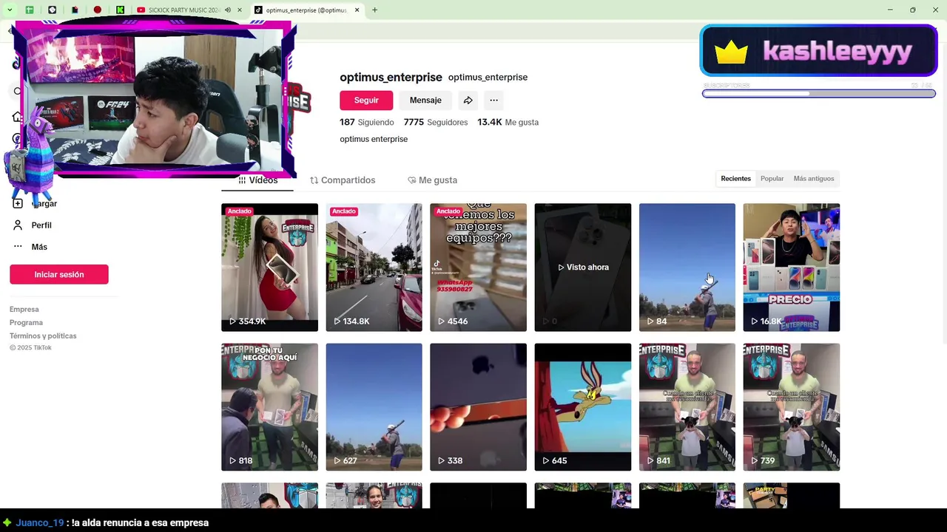Open pinned video with 354.9K views
The image size is (947, 532).
click(269, 267)
